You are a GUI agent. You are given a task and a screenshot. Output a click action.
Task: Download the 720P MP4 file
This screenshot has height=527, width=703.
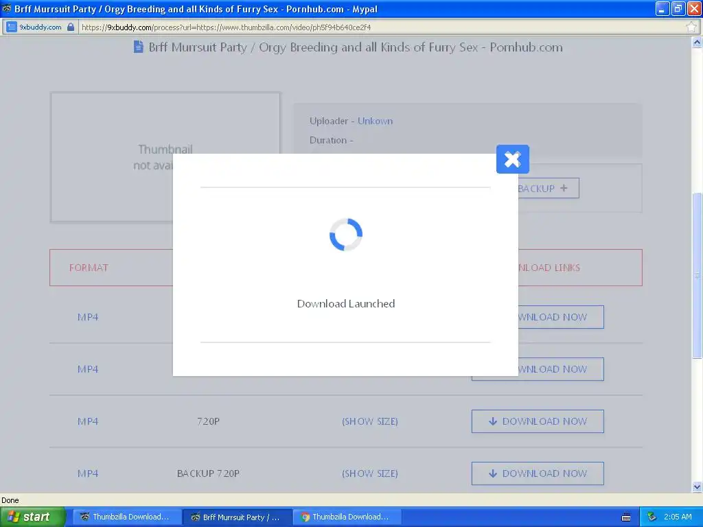[538, 421]
